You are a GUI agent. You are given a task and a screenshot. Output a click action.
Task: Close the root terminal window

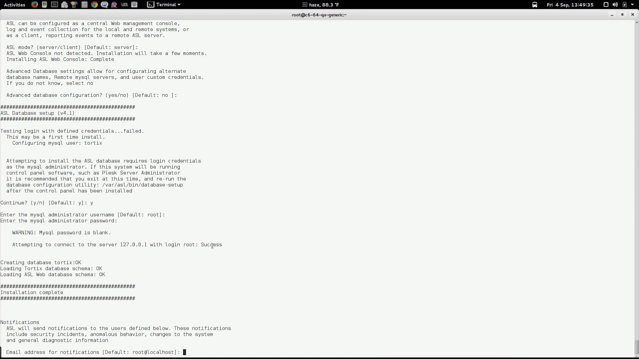point(633,14)
